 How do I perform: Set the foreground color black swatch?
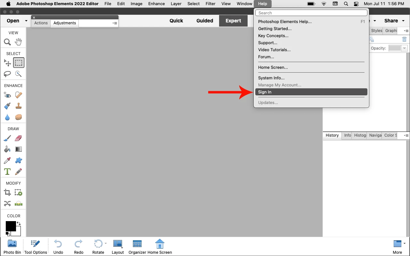pyautogui.click(x=11, y=226)
